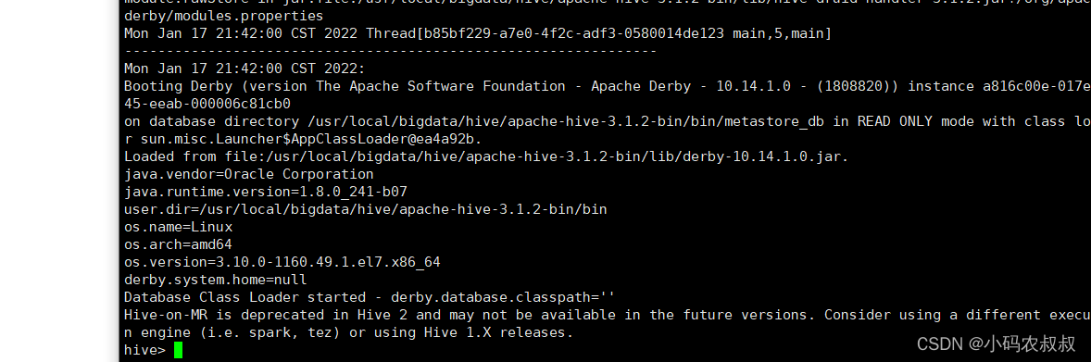1091x362 pixels.
Task: Click 'r sun.misc.Launcher$AppClassLoader@ea4a92b.' line
Action: click(x=303, y=139)
